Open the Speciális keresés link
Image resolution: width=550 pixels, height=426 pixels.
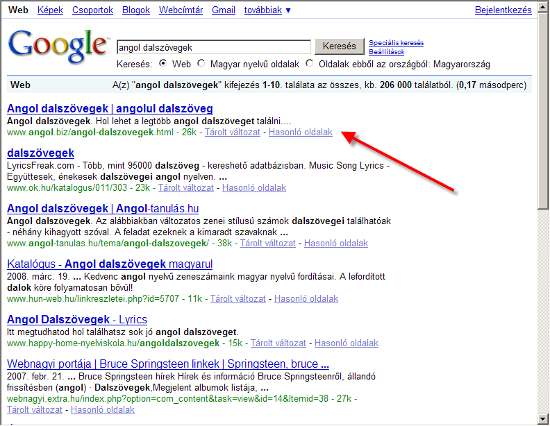tap(396, 43)
